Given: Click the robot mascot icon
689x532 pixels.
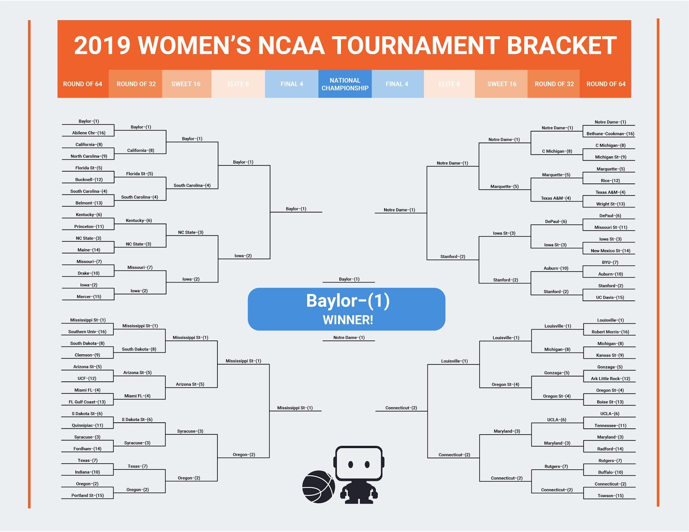Looking at the screenshot, I should pos(359,475).
